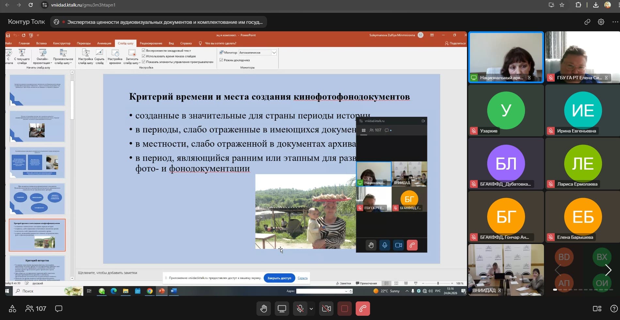The image size is (620, 320).
Task: Raise hand in the bottom meeting toolbar
Action: point(264,309)
